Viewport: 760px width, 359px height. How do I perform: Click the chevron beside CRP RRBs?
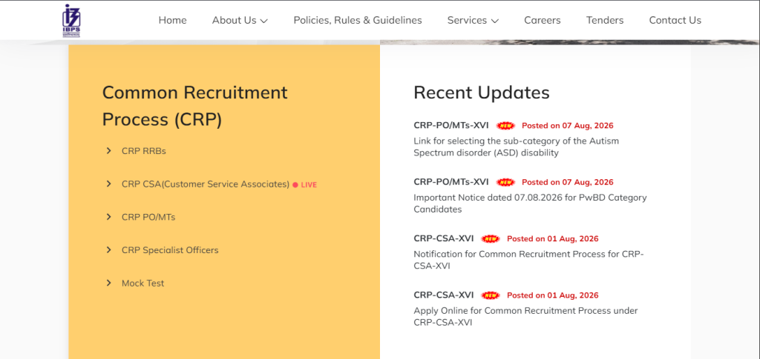tap(108, 151)
